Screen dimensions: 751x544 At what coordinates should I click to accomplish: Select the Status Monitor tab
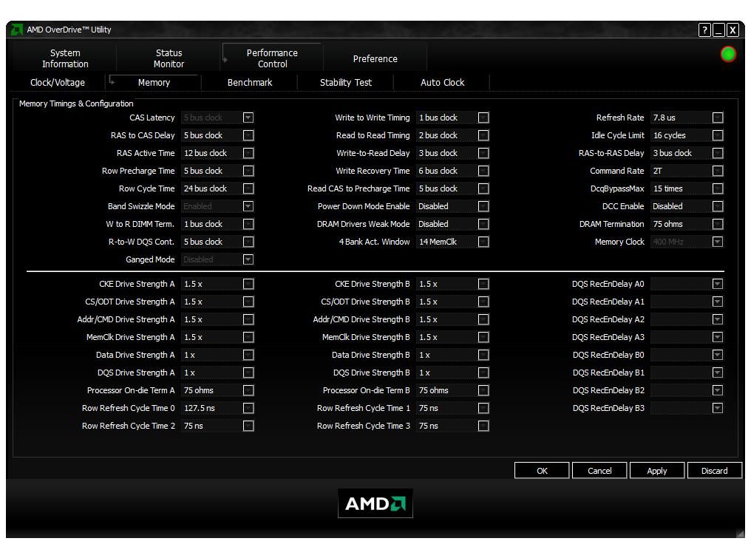coord(168,57)
